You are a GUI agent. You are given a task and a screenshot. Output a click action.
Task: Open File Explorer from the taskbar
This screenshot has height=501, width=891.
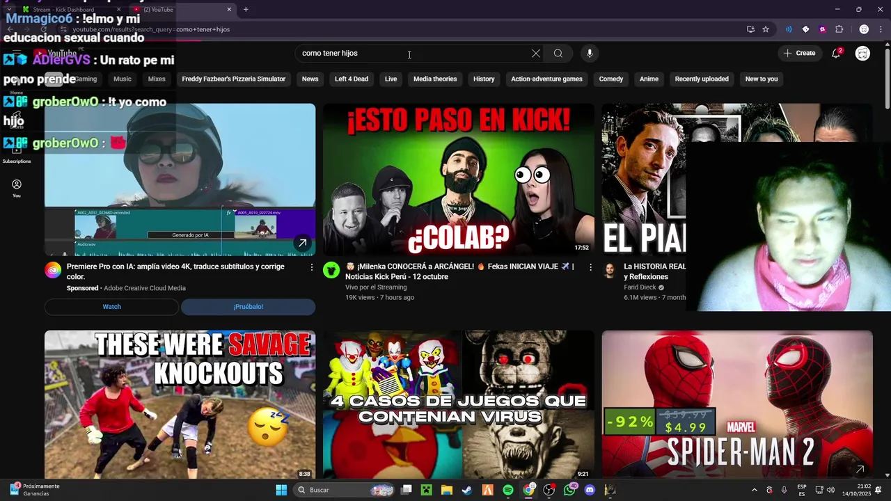(446, 490)
